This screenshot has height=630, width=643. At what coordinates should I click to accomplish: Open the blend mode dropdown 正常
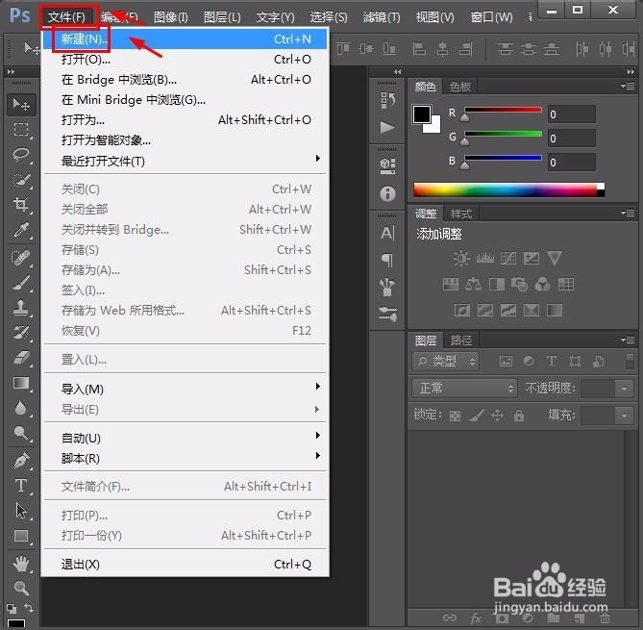coord(464,388)
